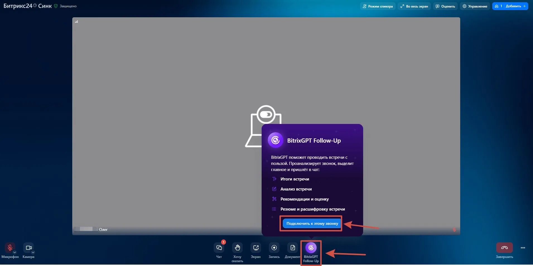This screenshot has height=266, width=533.
Task: Open the three-dot more options menu
Action: tap(523, 248)
